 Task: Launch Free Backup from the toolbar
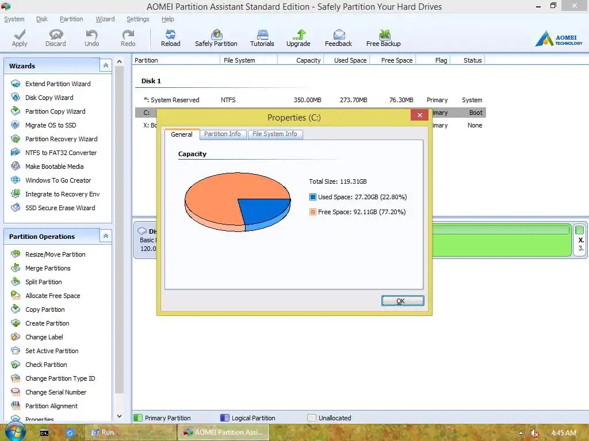pyautogui.click(x=384, y=38)
